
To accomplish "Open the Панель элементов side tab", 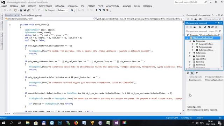I will pos(2,22).
